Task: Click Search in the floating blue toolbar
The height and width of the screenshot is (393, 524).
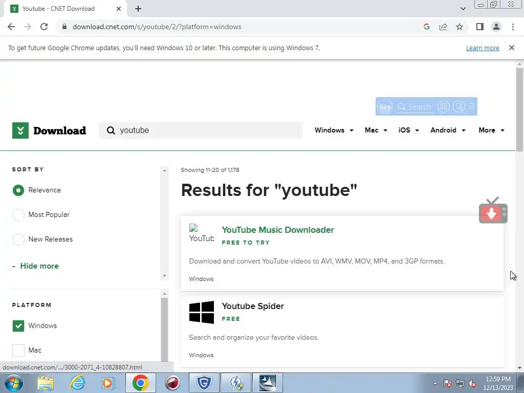Action: [414, 106]
